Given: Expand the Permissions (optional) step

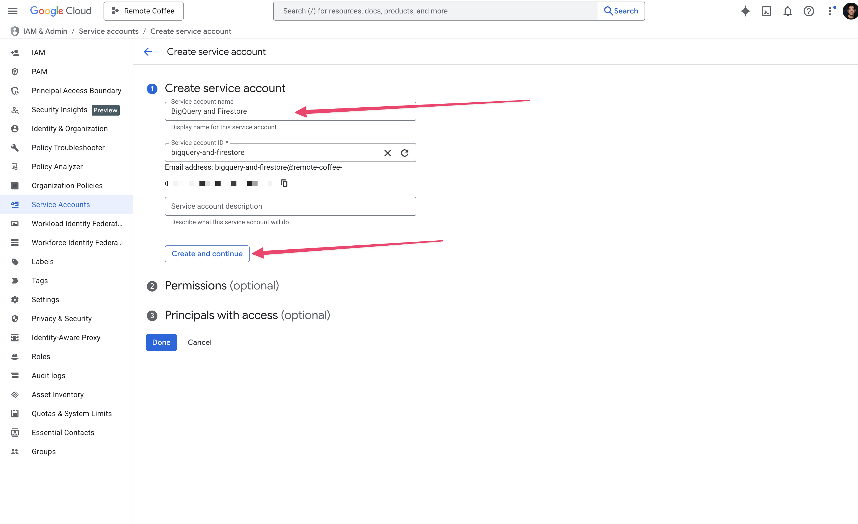Looking at the screenshot, I should tap(221, 286).
